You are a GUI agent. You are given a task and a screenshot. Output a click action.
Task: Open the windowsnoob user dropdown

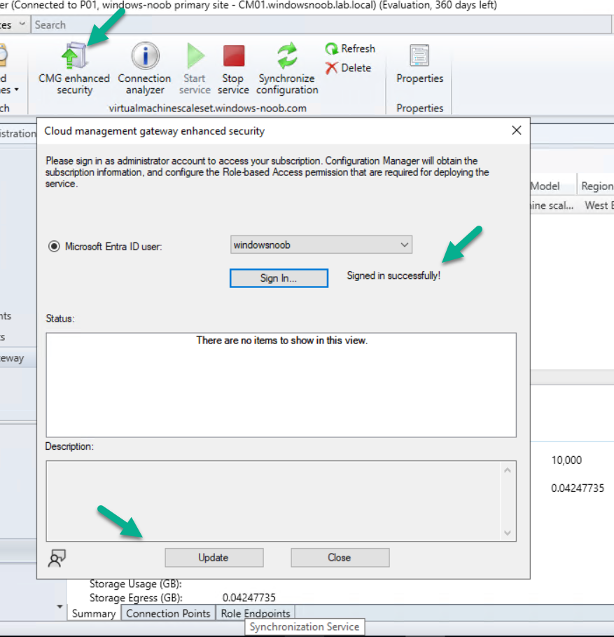[x=321, y=245]
